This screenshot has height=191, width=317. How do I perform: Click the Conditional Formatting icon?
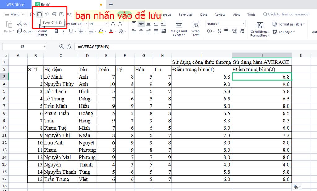click(x=260, y=25)
